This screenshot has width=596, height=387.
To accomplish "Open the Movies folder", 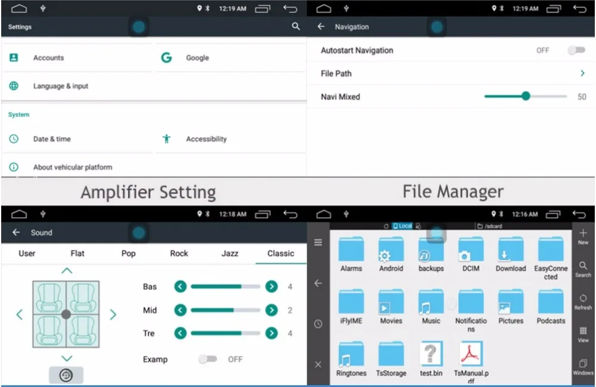I will point(391,306).
